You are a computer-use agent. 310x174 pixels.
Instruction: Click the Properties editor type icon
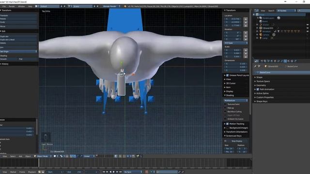click(x=256, y=61)
